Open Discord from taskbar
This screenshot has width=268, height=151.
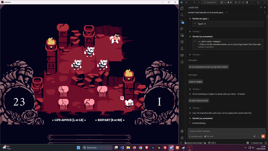click(x=171, y=148)
